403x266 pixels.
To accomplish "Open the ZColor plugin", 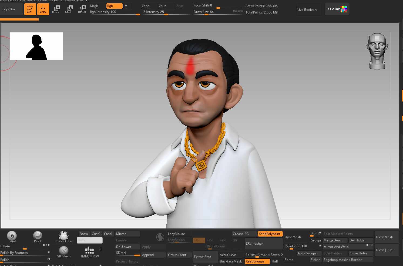I will [337, 9].
